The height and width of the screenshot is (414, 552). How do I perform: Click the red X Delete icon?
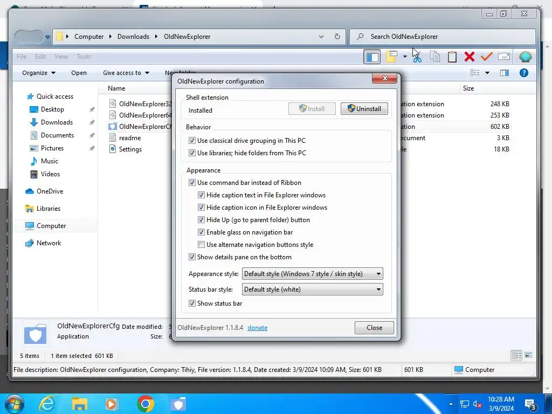pyautogui.click(x=470, y=57)
